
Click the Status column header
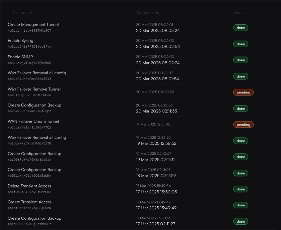tap(239, 13)
